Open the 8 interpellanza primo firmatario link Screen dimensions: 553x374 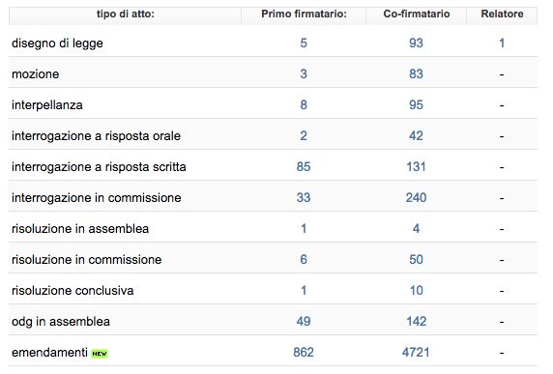click(304, 104)
